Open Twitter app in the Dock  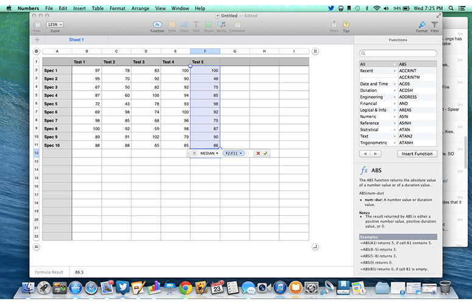click(x=122, y=288)
